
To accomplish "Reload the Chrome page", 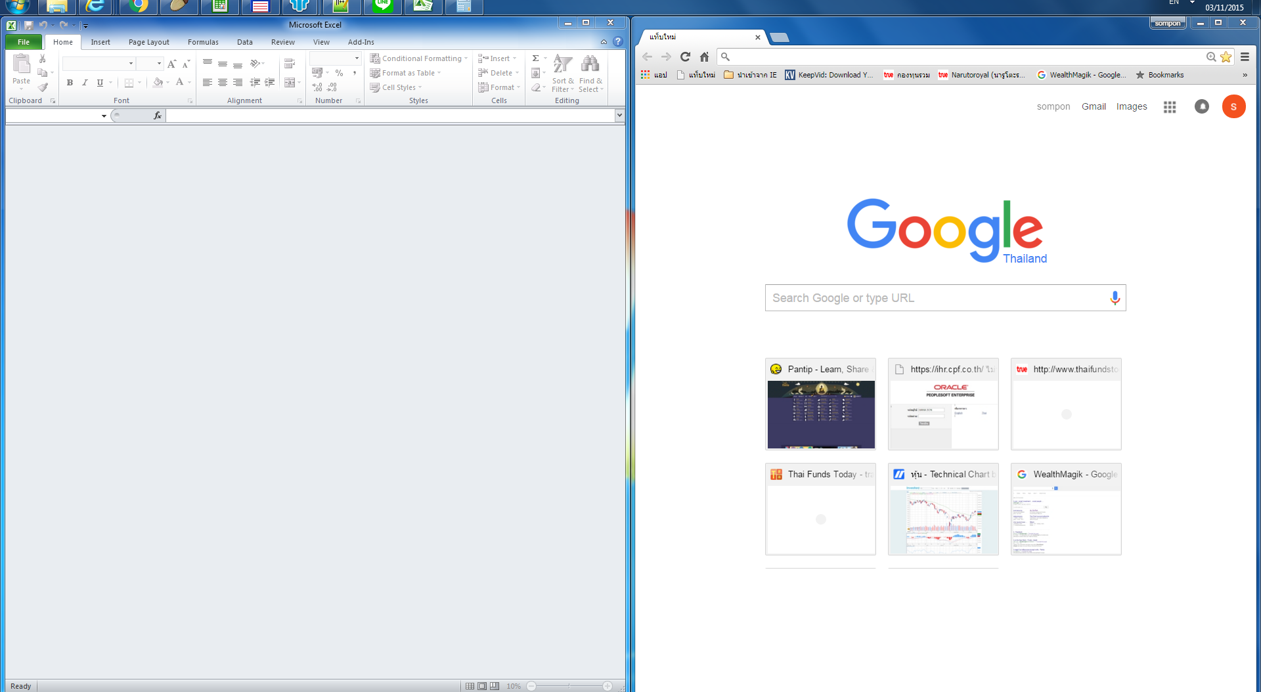I will 685,56.
